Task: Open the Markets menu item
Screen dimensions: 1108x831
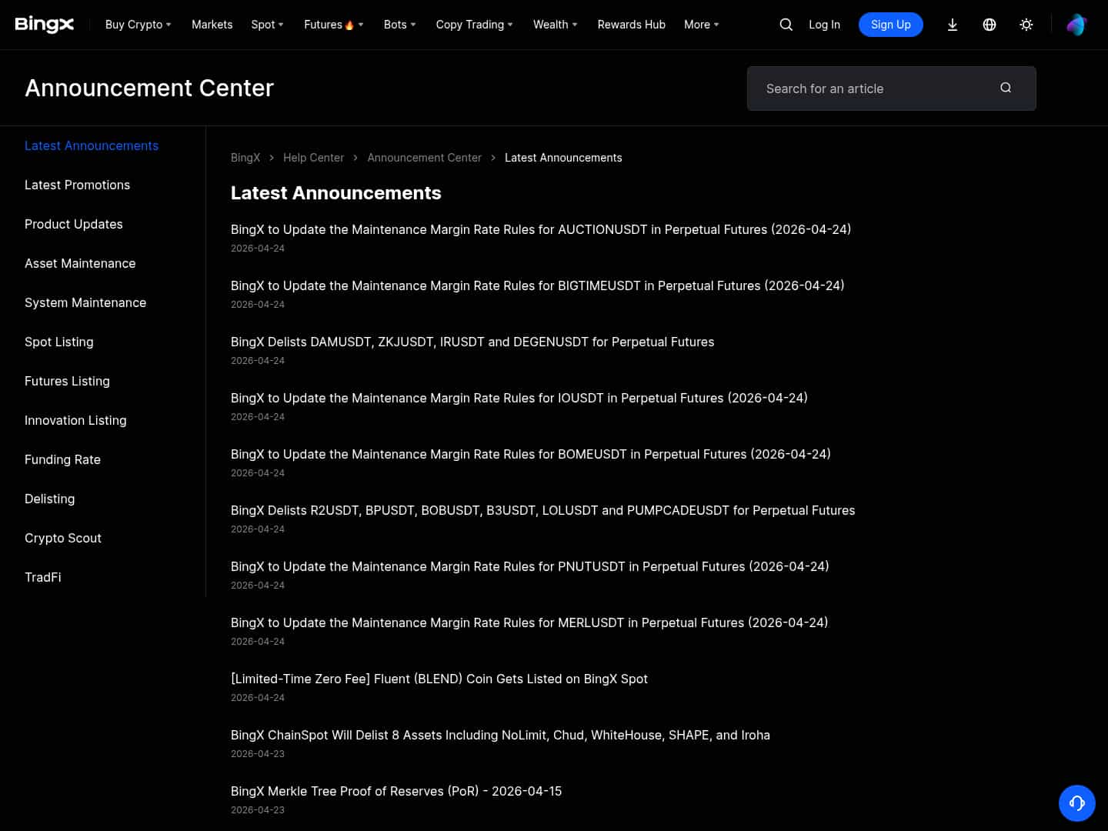Action: 212,25
